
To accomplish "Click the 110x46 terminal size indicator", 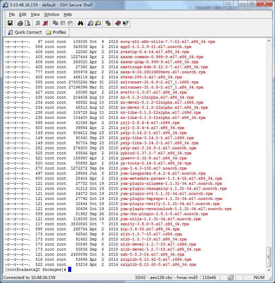I will [x=209, y=277].
